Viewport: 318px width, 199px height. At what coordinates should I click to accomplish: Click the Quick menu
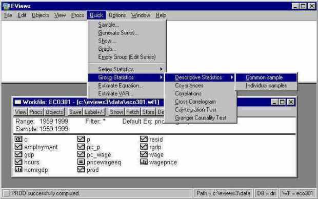96,15
